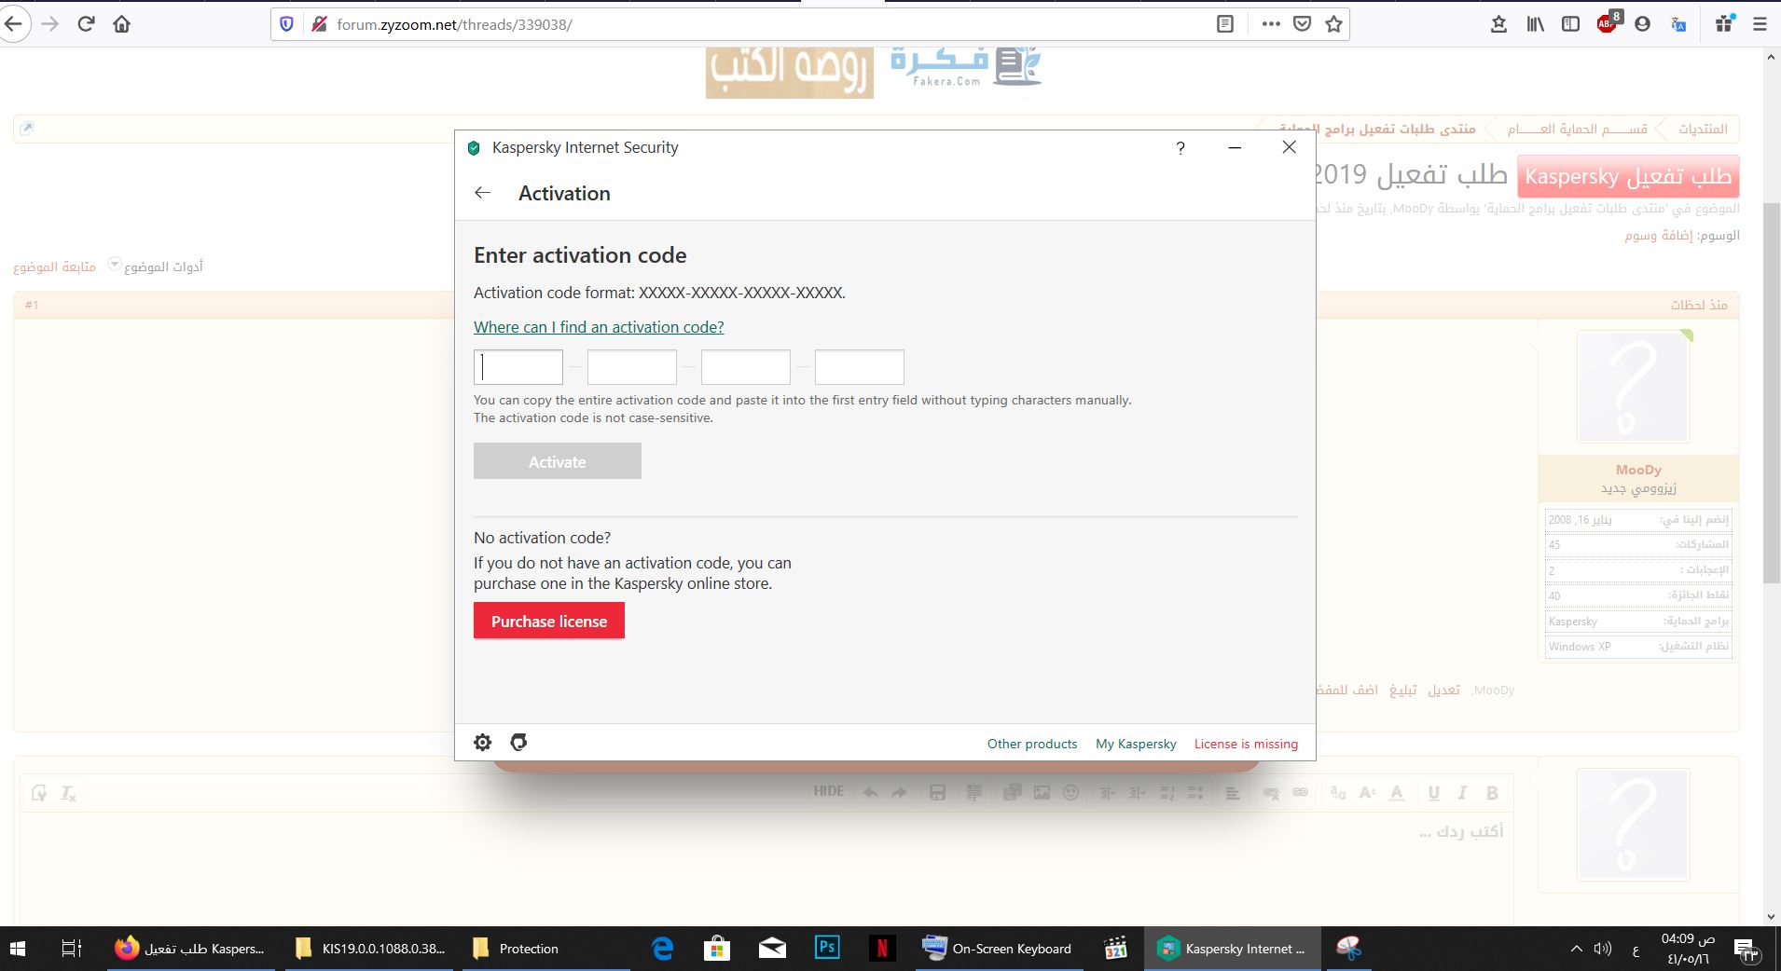Open Firefox hamburger menu
This screenshot has width=1781, height=971.
pyautogui.click(x=1760, y=24)
